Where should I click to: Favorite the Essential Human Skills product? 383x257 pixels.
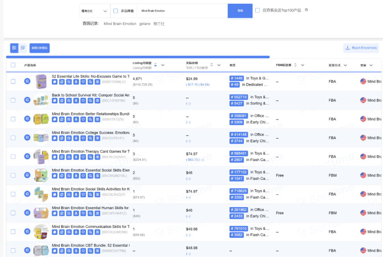tap(83, 213)
